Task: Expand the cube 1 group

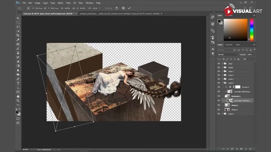Action: (222, 71)
